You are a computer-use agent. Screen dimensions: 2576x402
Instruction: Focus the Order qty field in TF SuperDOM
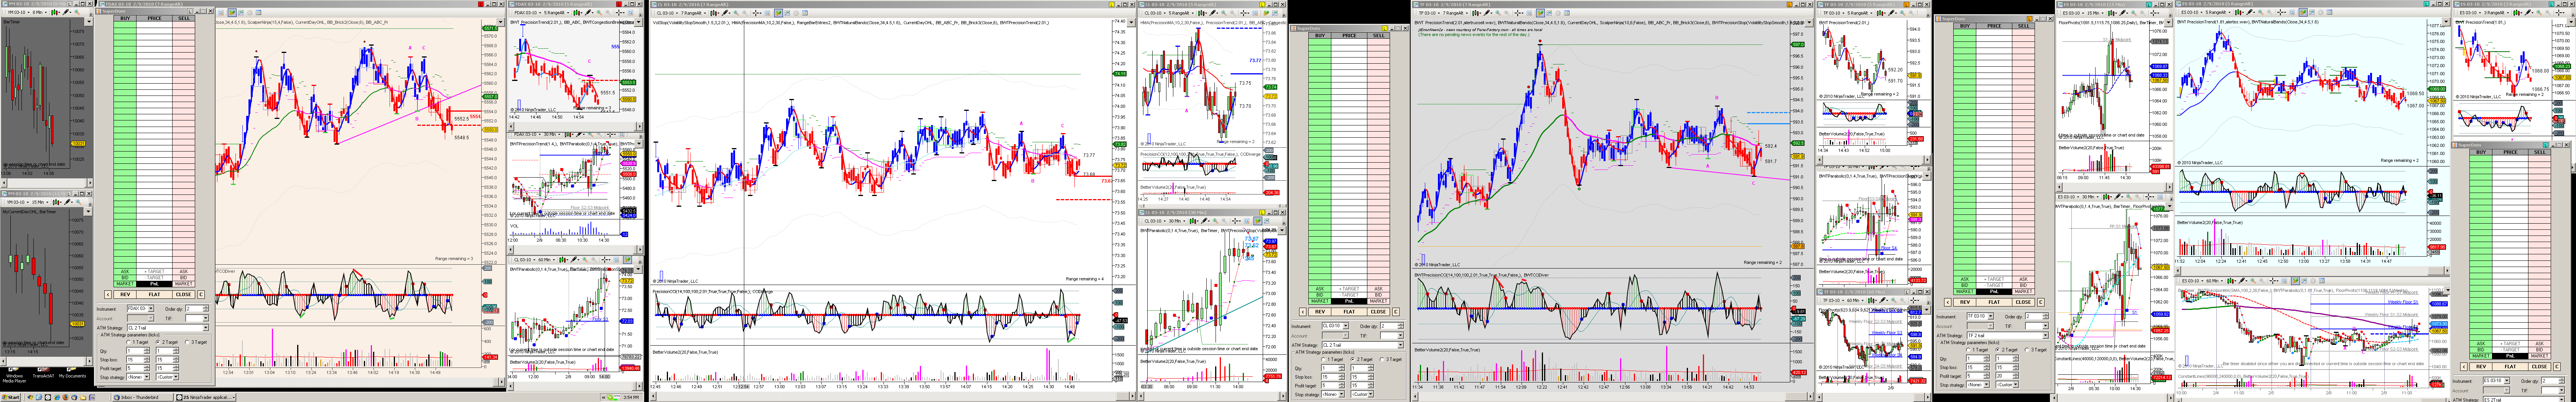coord(2036,317)
